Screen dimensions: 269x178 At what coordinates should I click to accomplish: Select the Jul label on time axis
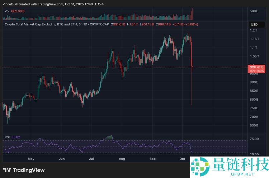pyautogui.click(x=91, y=158)
